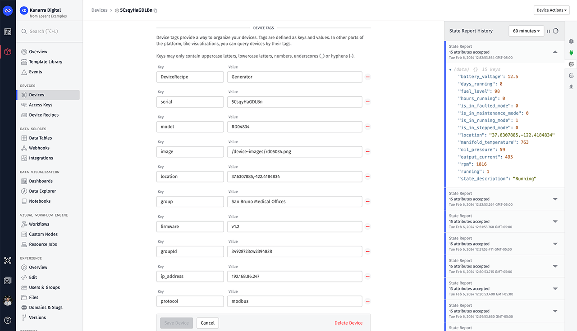
Task: Open the command history panel icon
Action: [x=571, y=75]
